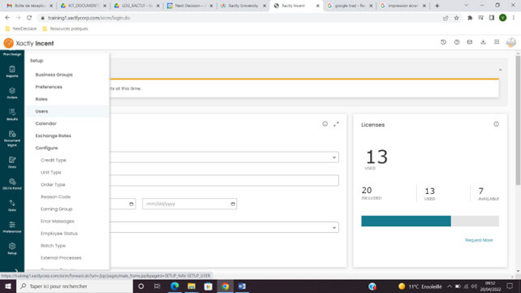Open External Processes under Configure
Viewport: 521px width, 293px height.
click(x=61, y=258)
